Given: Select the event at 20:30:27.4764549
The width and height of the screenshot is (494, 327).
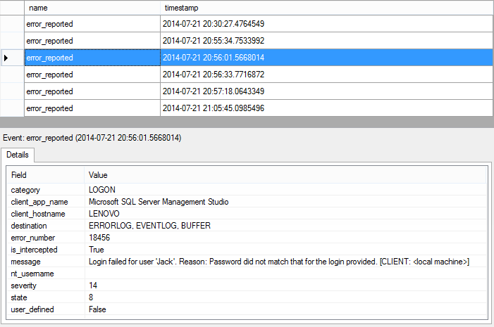Looking at the screenshot, I should click(x=214, y=24).
